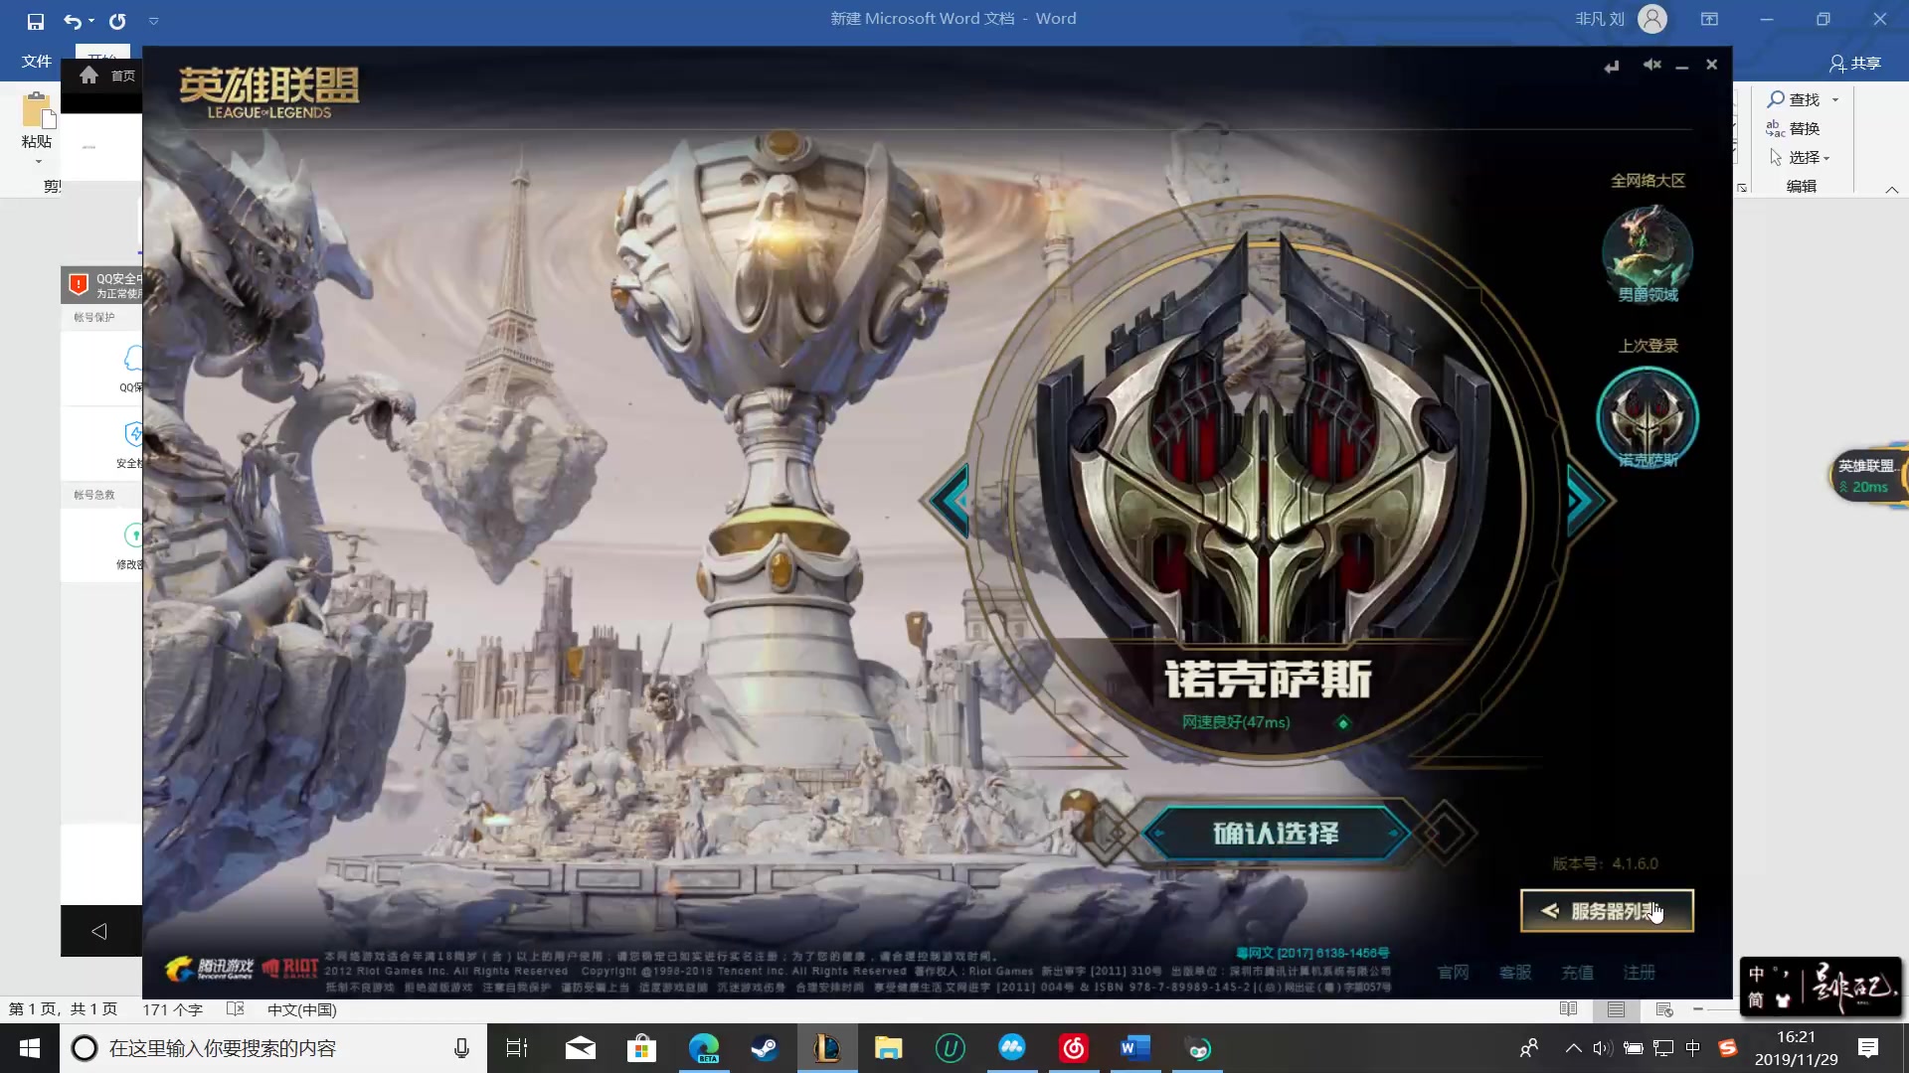Click 确认选择 confirm selection button
The height and width of the screenshot is (1073, 1909).
point(1276,833)
